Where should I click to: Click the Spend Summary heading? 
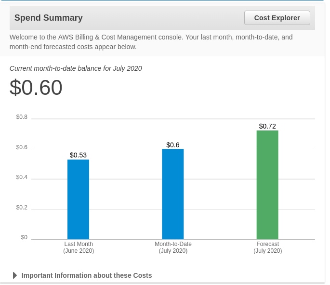(x=49, y=18)
